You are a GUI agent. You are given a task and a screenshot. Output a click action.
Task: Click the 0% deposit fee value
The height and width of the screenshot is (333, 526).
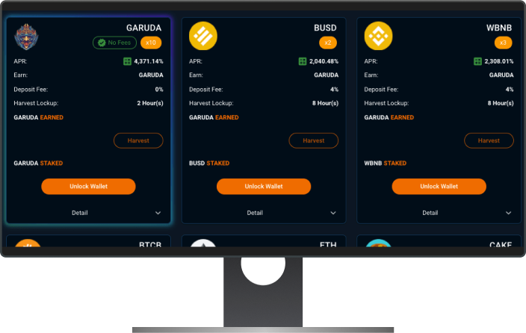pyautogui.click(x=159, y=90)
